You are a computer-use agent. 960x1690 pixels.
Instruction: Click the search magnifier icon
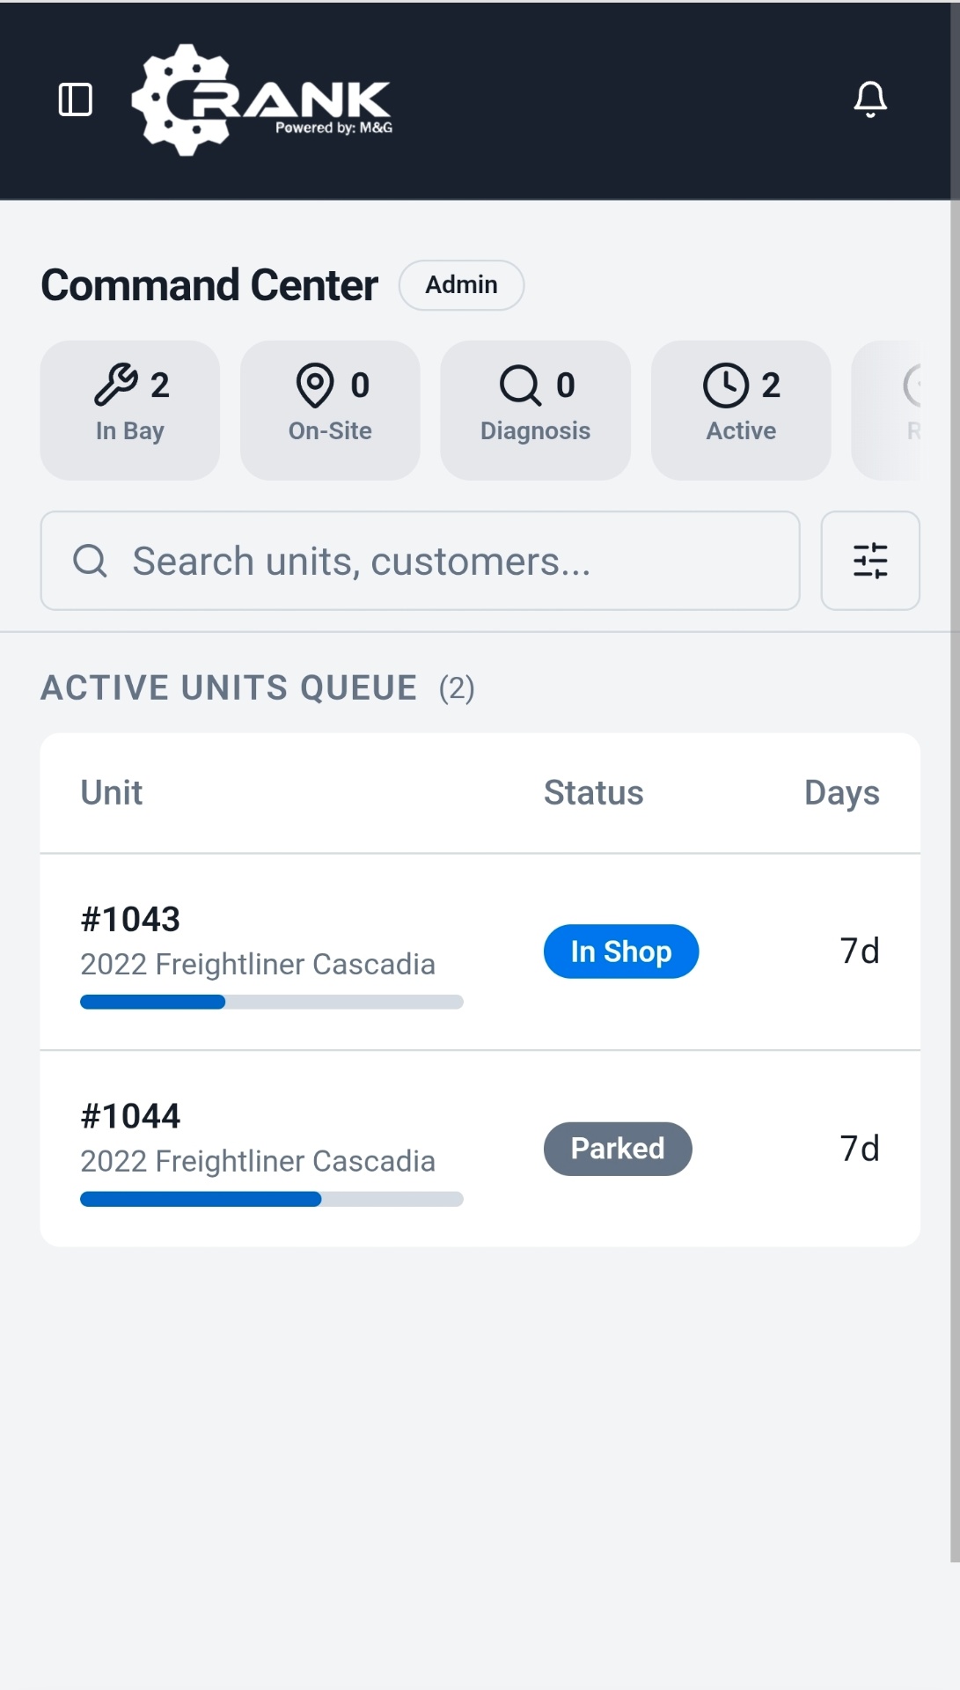(x=90, y=561)
